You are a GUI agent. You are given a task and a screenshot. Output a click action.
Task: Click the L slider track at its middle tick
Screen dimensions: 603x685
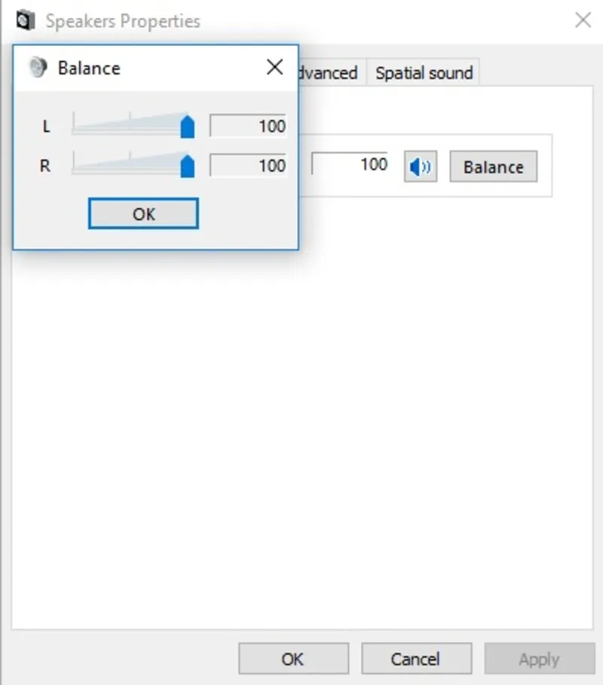tap(130, 124)
